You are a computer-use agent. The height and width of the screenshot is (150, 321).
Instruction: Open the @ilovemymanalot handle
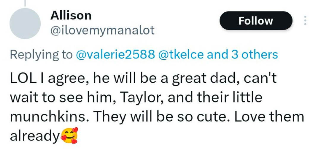(102, 31)
